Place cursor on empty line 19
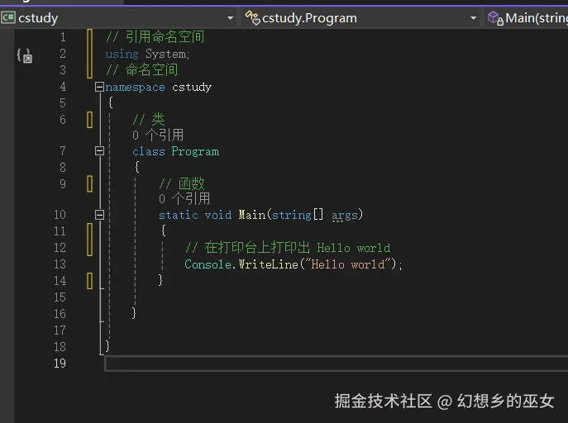568x423 pixels. [337, 364]
